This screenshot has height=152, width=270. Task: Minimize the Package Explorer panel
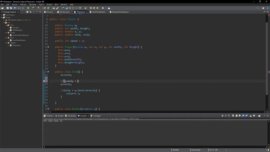click(x=37, y=12)
